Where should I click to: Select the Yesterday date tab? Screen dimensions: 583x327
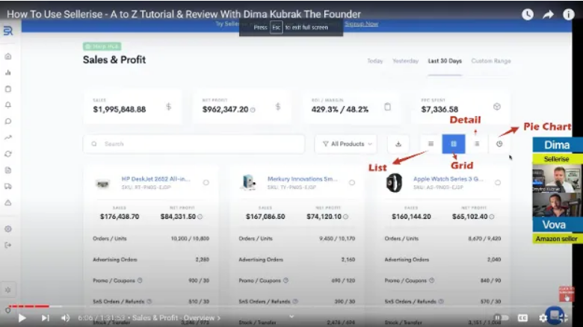click(405, 61)
